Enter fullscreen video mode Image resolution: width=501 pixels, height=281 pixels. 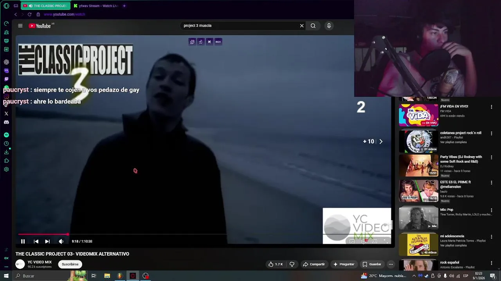(x=386, y=242)
